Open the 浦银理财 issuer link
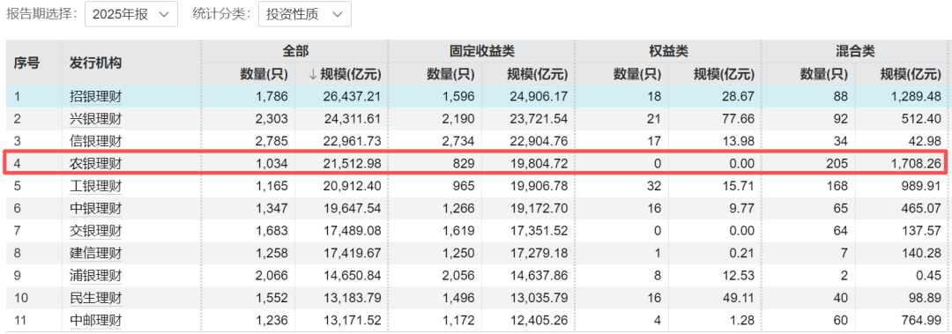The height and width of the screenshot is (334, 952). [96, 275]
